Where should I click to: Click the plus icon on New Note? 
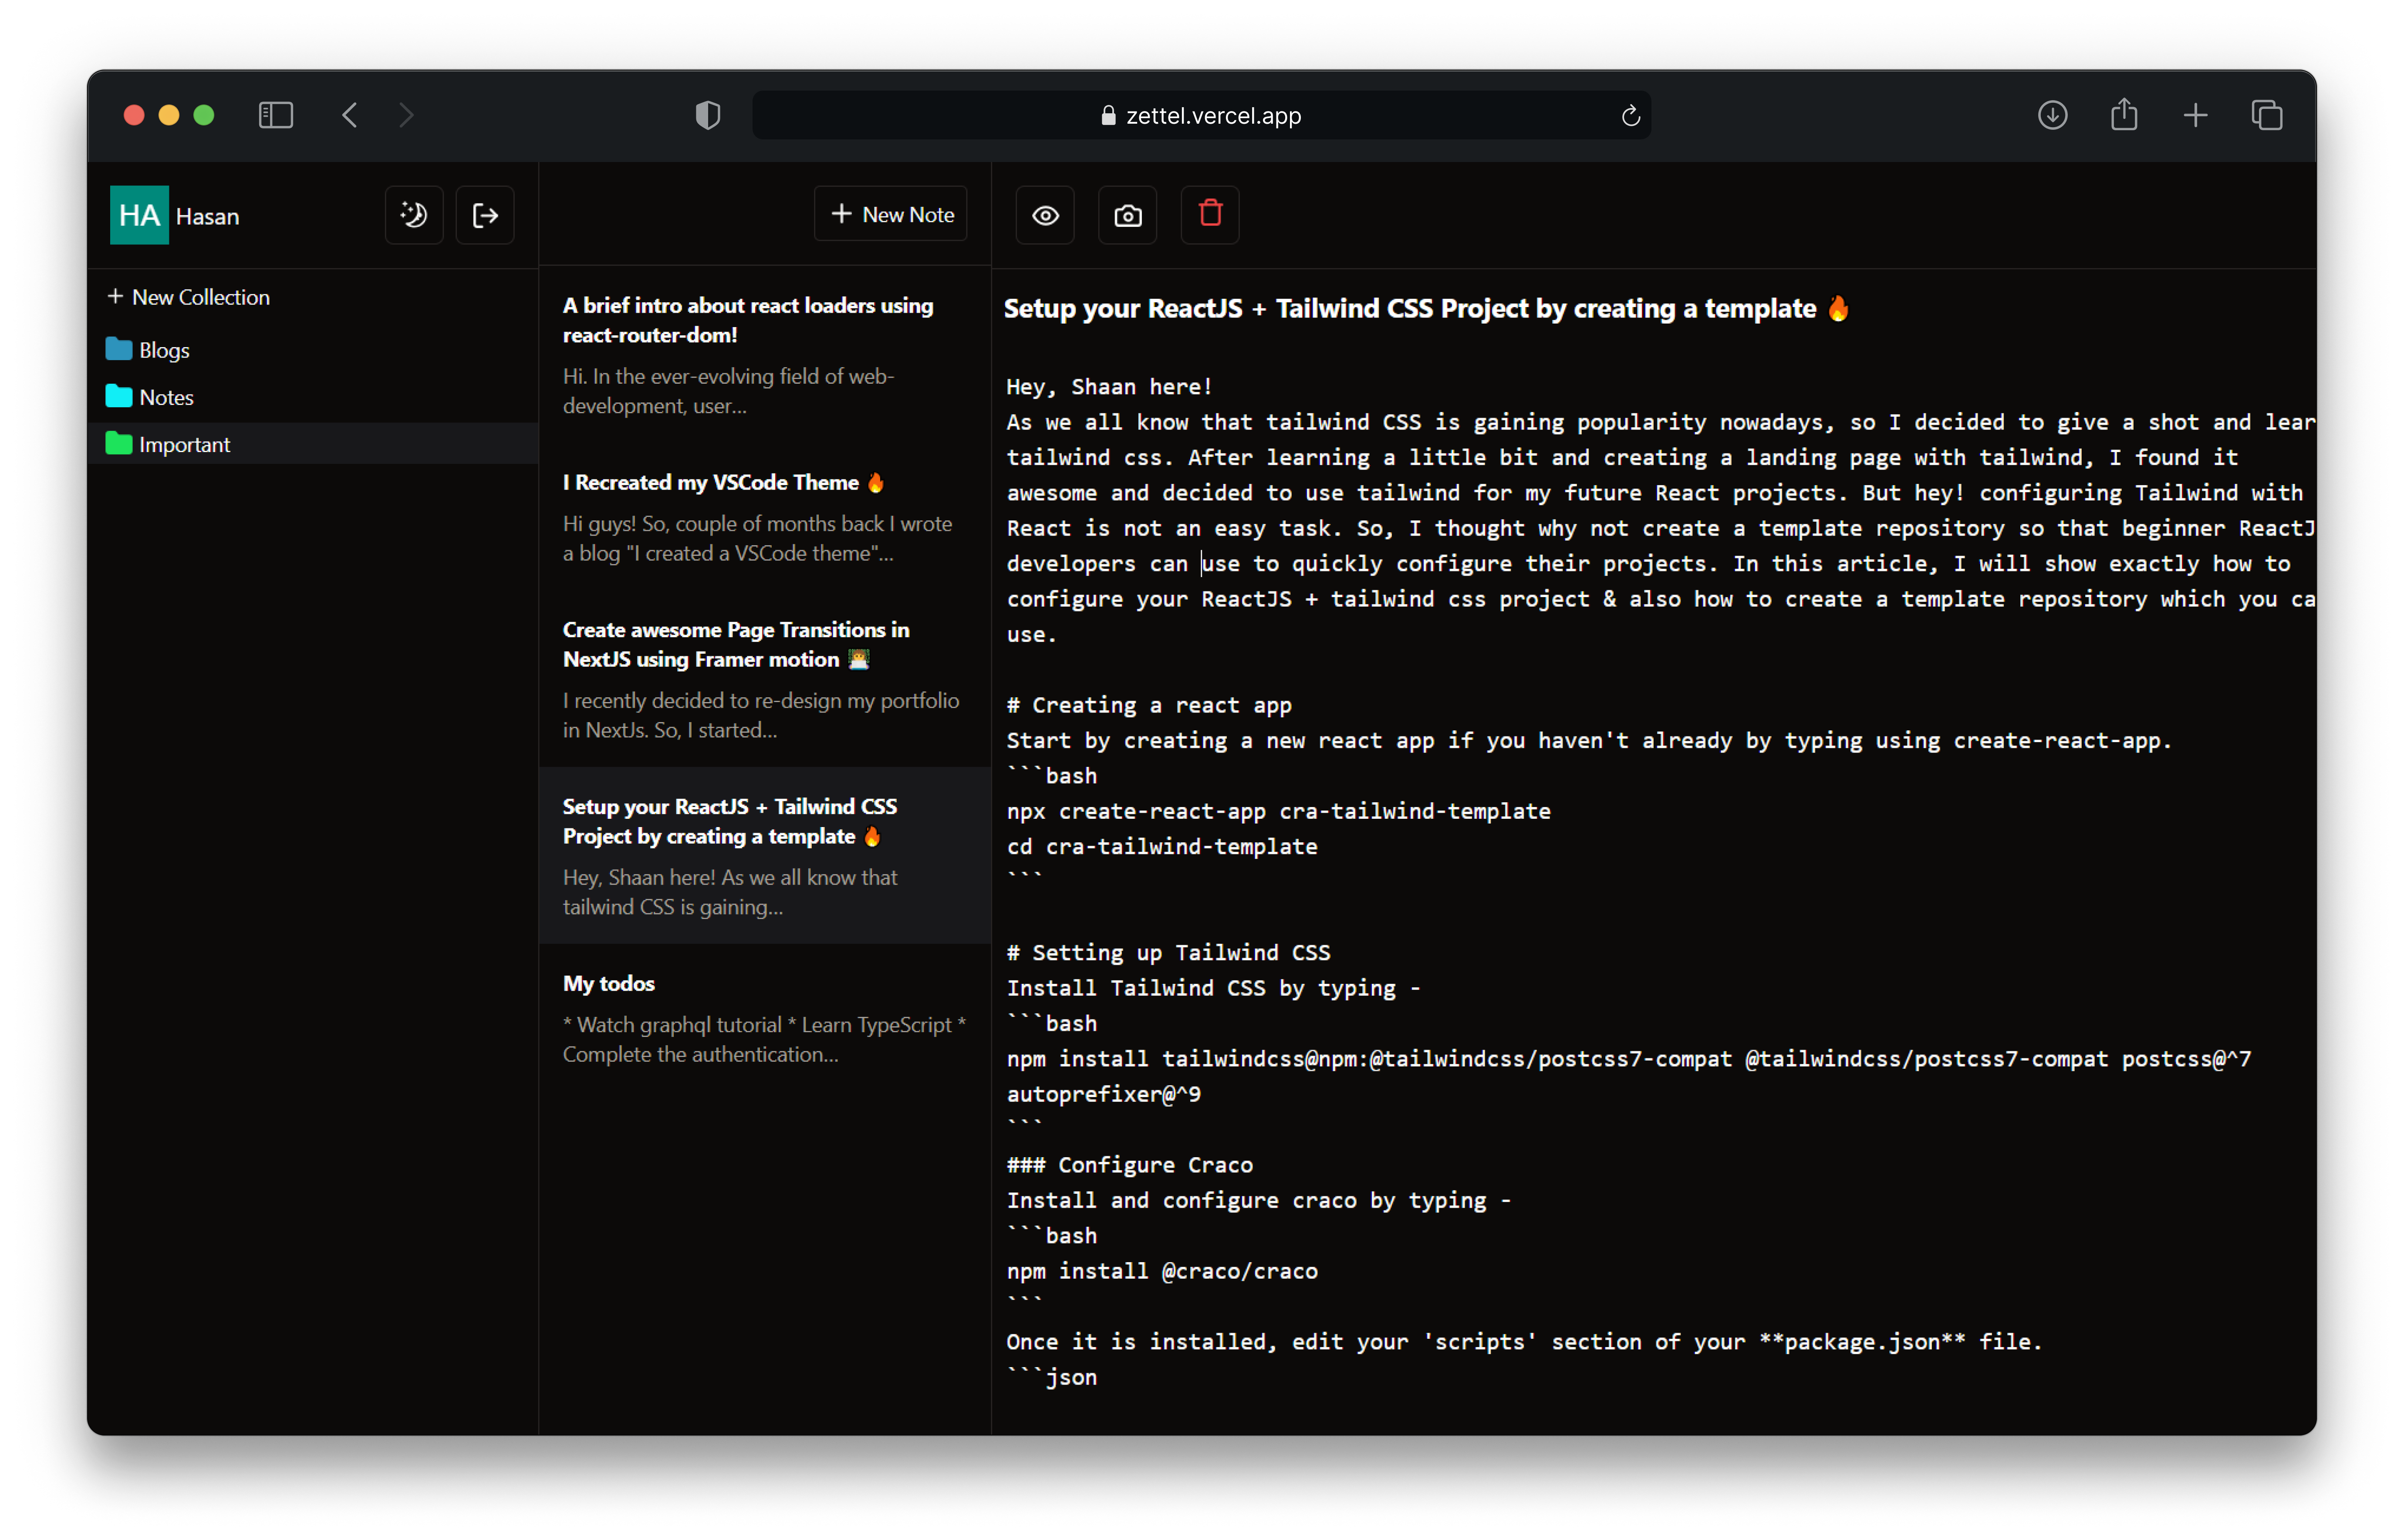point(841,214)
